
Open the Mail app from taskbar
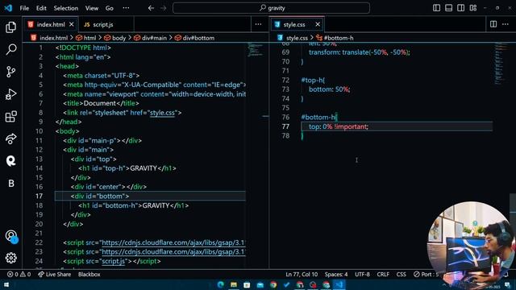260,284
